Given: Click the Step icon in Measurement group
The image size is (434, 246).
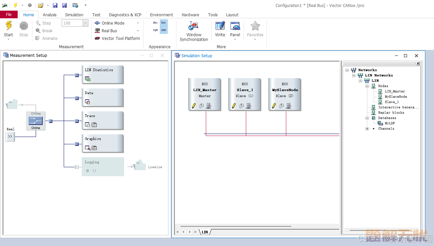Looking at the screenshot, I should tap(38, 23).
